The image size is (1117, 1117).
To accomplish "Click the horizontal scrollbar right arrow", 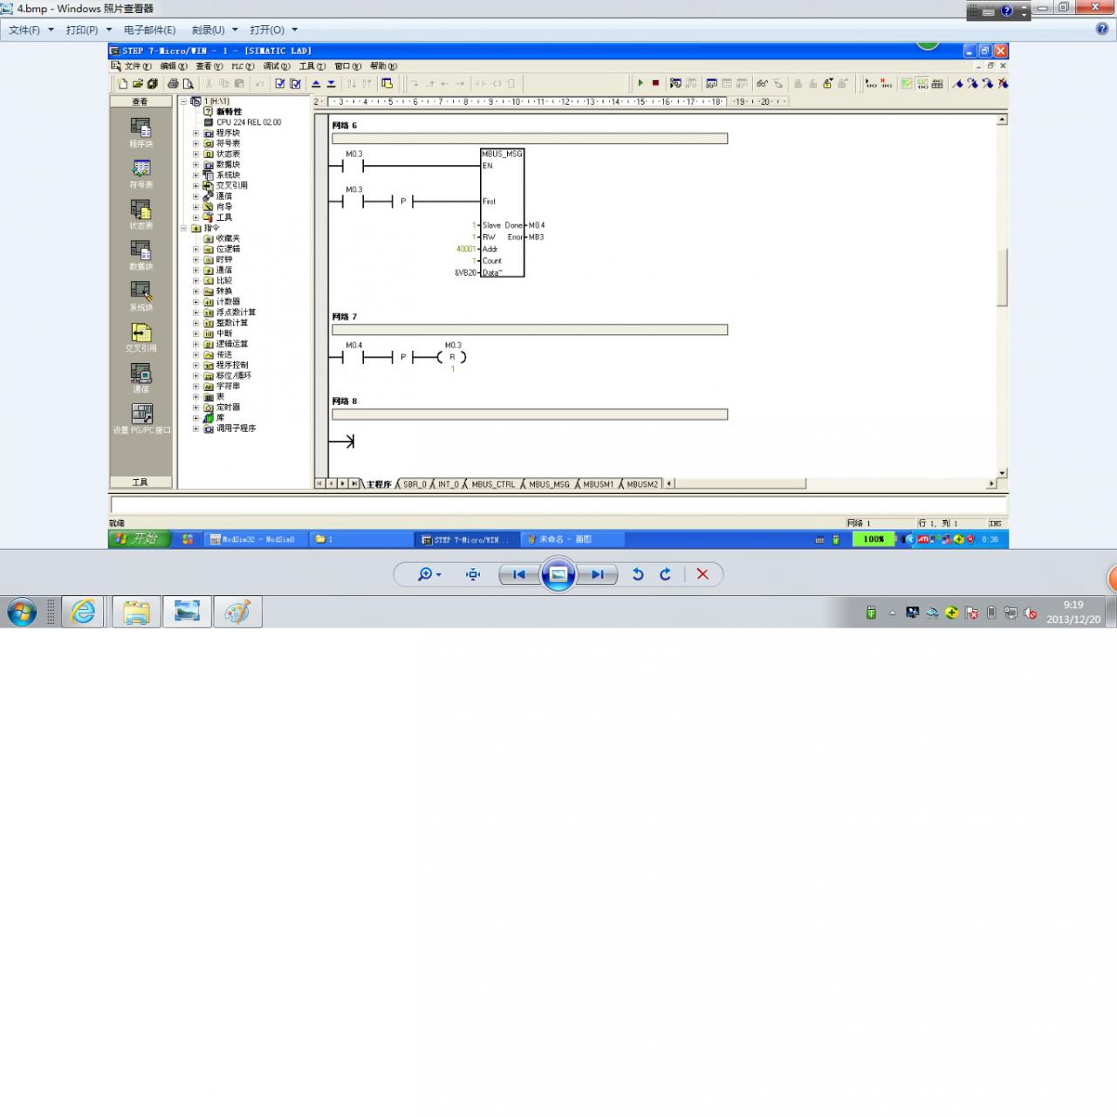I will coord(991,483).
